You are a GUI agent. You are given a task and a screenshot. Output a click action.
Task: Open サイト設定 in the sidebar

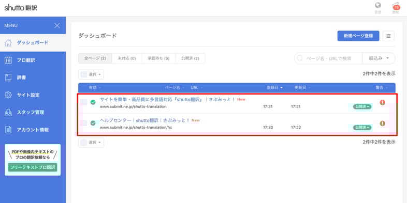click(33, 95)
